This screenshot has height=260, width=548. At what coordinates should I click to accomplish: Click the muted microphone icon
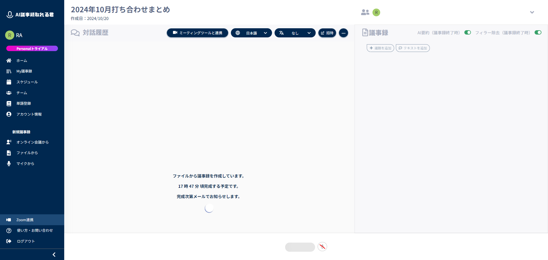322,247
